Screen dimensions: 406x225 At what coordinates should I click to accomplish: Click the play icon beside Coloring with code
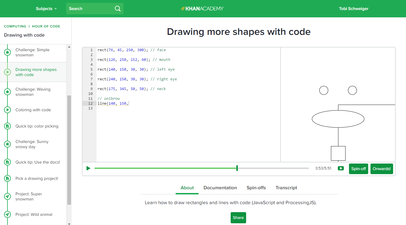click(7, 109)
